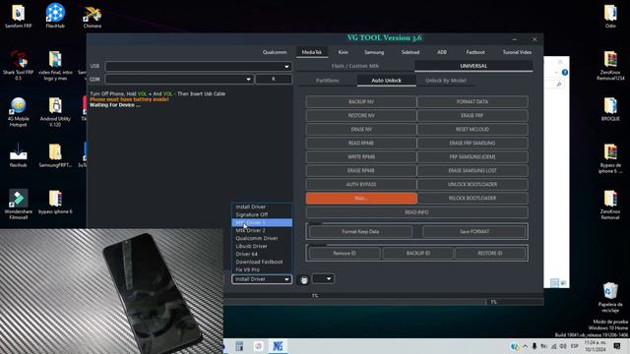
Task: Click the AUTH BYPASS button
Action: tap(361, 184)
